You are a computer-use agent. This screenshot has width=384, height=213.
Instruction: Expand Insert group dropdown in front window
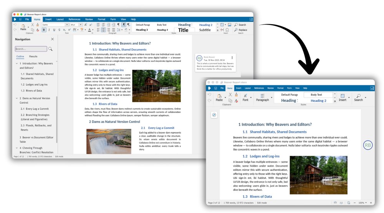point(349,97)
